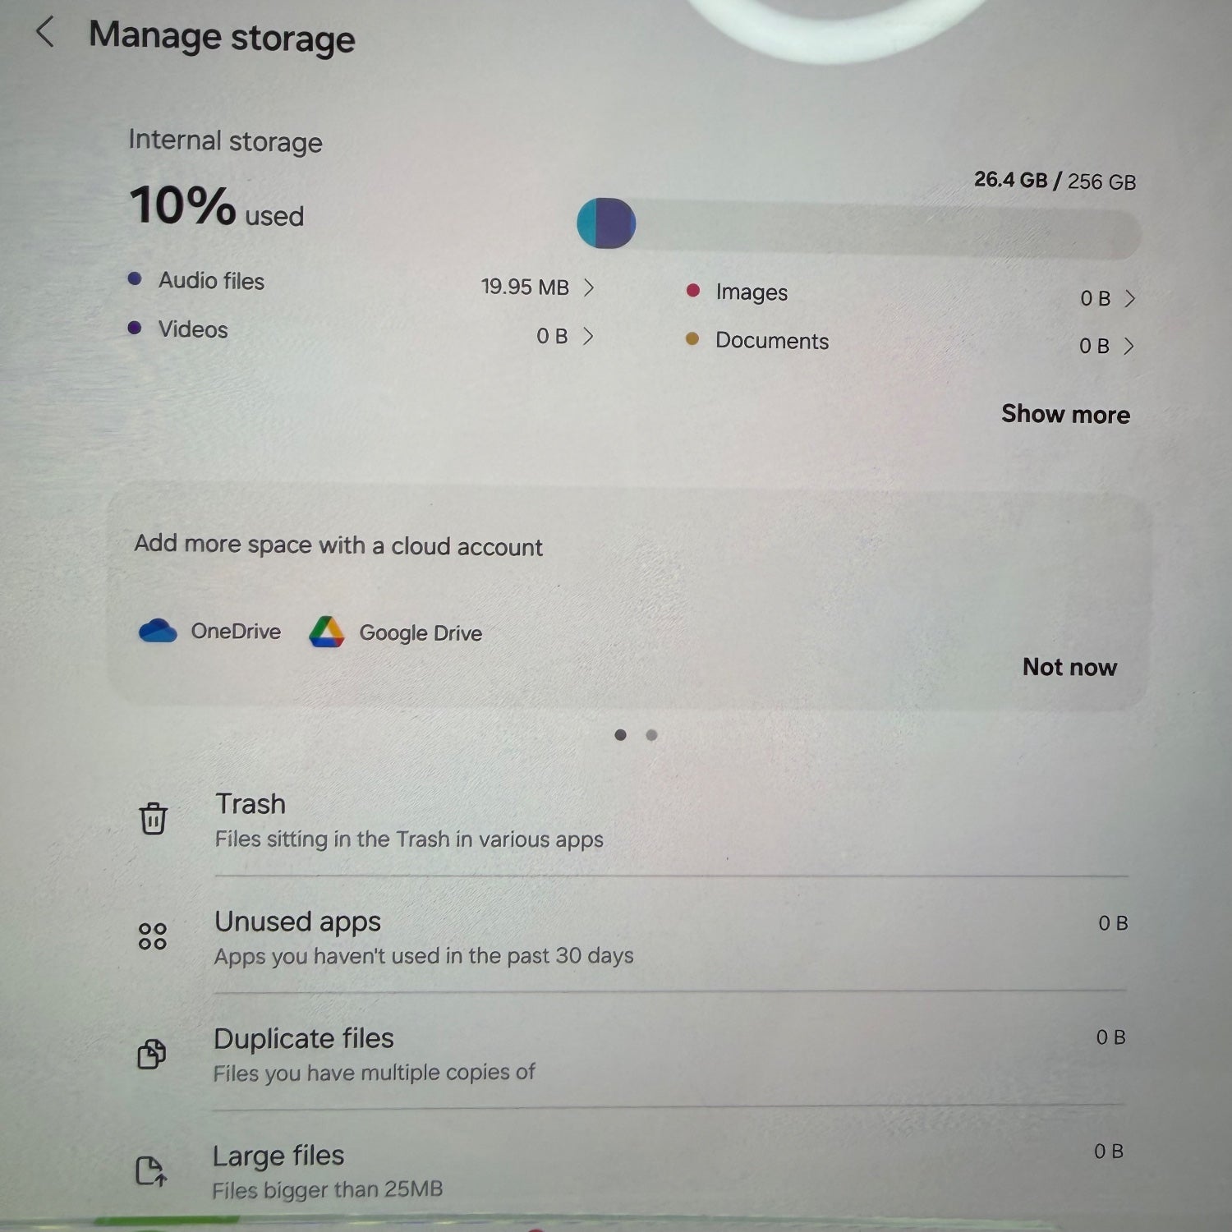Select the Google Drive icon
Screen dimensions: 1232x1232
coord(327,632)
